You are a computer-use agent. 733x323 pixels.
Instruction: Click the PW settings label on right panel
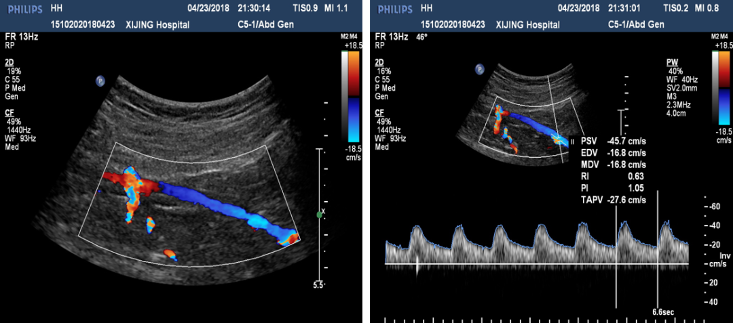tap(673, 62)
